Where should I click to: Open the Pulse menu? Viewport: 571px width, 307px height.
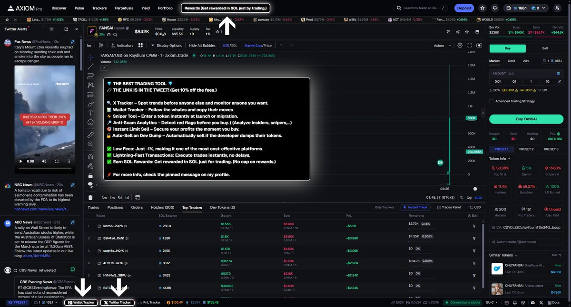point(79,8)
